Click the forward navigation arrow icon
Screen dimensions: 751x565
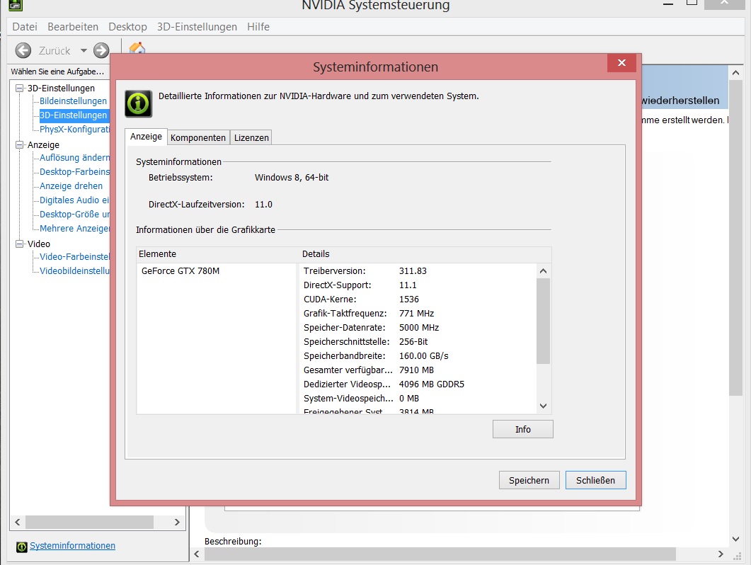[101, 50]
